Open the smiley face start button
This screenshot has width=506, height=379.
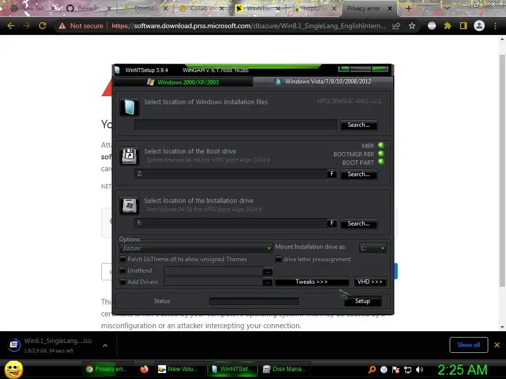coord(13,369)
